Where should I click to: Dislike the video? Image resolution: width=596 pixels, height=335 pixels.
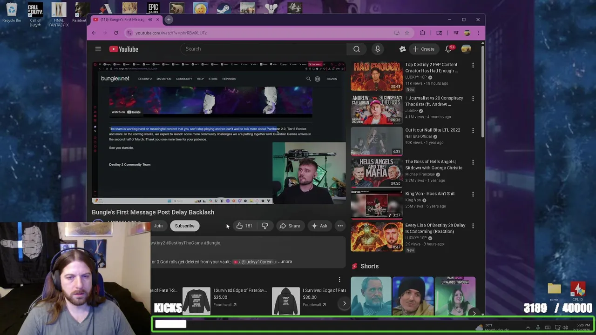click(x=264, y=226)
